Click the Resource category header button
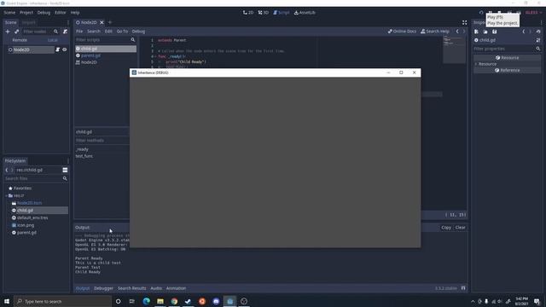The width and height of the screenshot is (546, 307). pyautogui.click(x=507, y=58)
